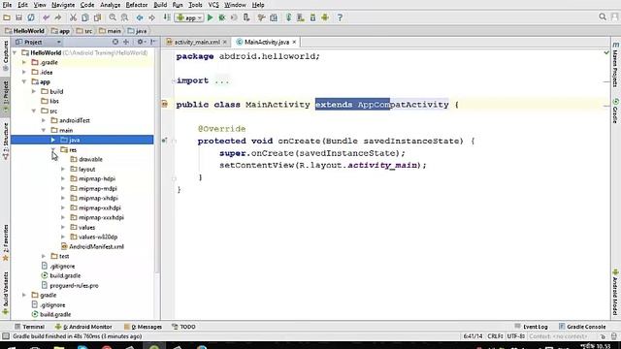Toggle the Favorites side panel
Image resolution: width=621 pixels, height=349 pixels.
[x=6, y=242]
